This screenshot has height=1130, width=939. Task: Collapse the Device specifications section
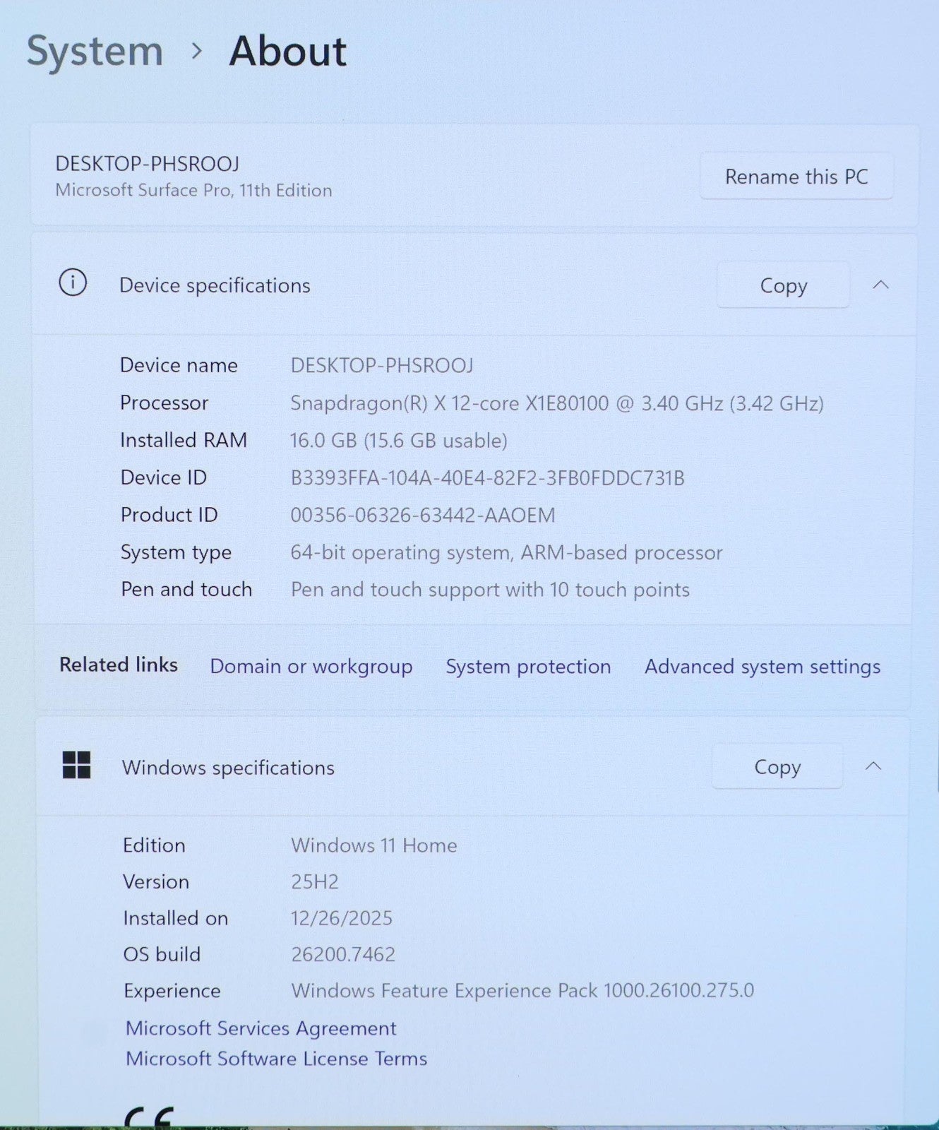coord(880,285)
